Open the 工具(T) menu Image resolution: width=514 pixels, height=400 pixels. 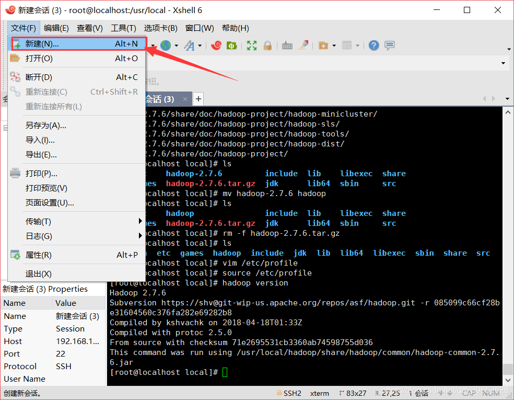124,28
